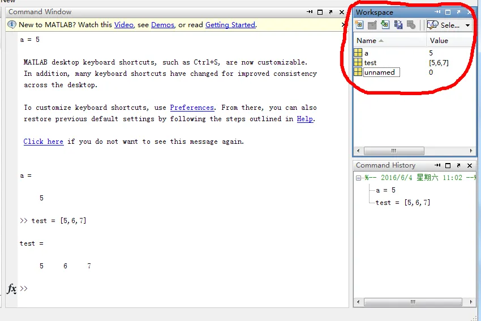Viewport: 481px width, 321px height.
Task: Click the Save workspace icon
Action: [398, 25]
